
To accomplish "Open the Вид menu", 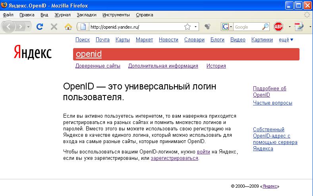I will (44, 15).
